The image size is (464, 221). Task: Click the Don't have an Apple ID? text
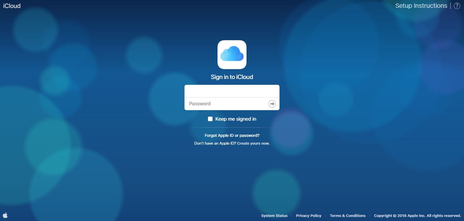click(215, 143)
